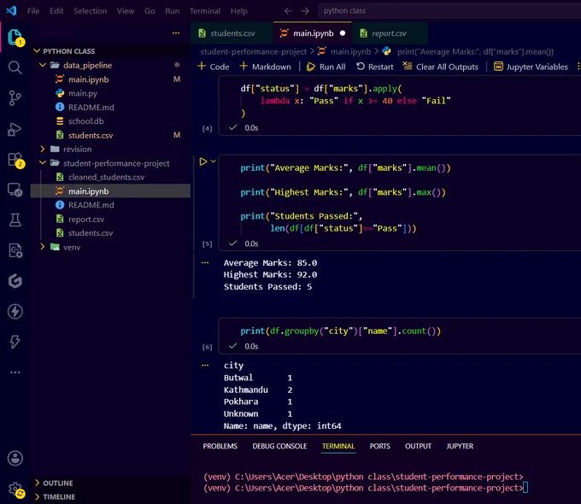Open run options dropdown beside cell run button

pos(213,161)
